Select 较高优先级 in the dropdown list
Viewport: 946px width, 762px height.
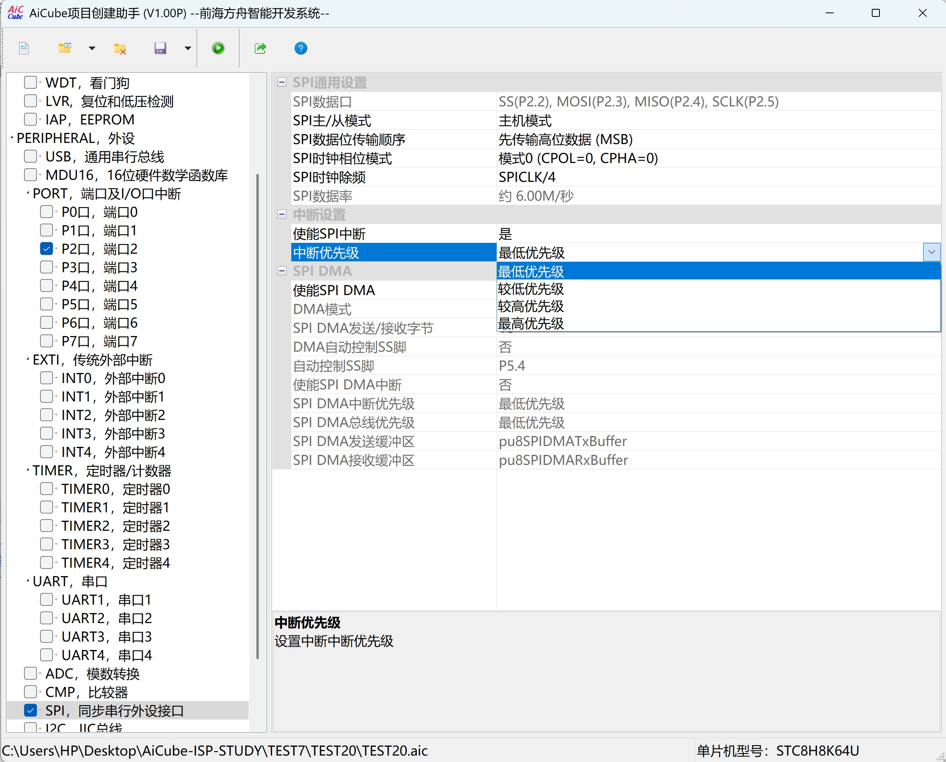tap(718, 306)
